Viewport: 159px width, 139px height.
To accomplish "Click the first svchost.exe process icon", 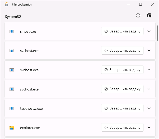I will click(x=12, y=51).
